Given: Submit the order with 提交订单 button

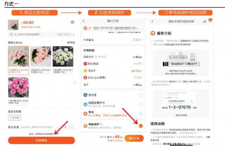Looking at the screenshot, I should 134,138.
